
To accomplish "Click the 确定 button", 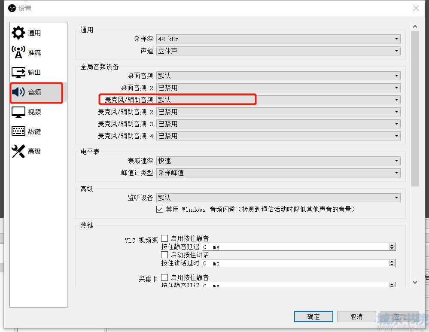I will pyautogui.click(x=313, y=317).
